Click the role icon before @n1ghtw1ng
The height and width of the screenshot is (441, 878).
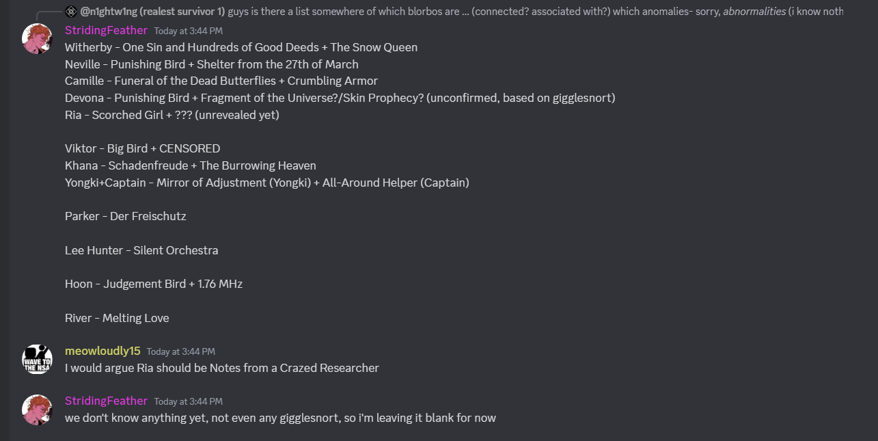(71, 12)
